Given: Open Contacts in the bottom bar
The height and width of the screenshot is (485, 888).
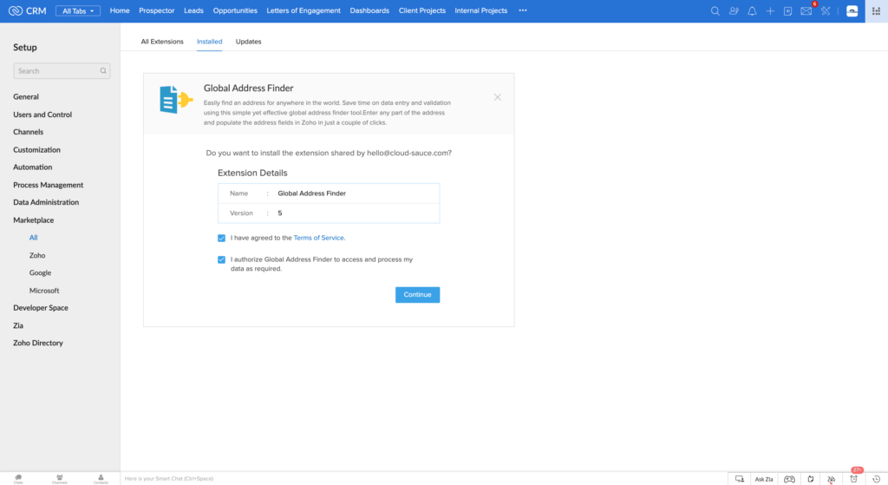Looking at the screenshot, I should (x=101, y=479).
